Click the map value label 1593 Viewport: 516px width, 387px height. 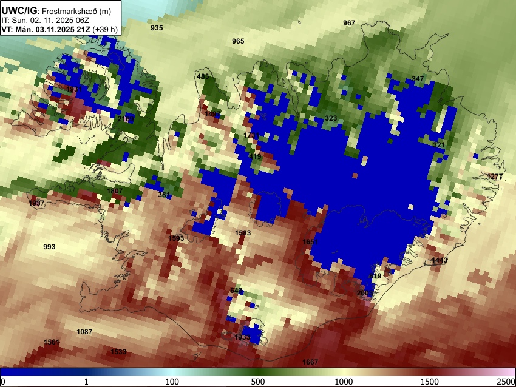176,238
